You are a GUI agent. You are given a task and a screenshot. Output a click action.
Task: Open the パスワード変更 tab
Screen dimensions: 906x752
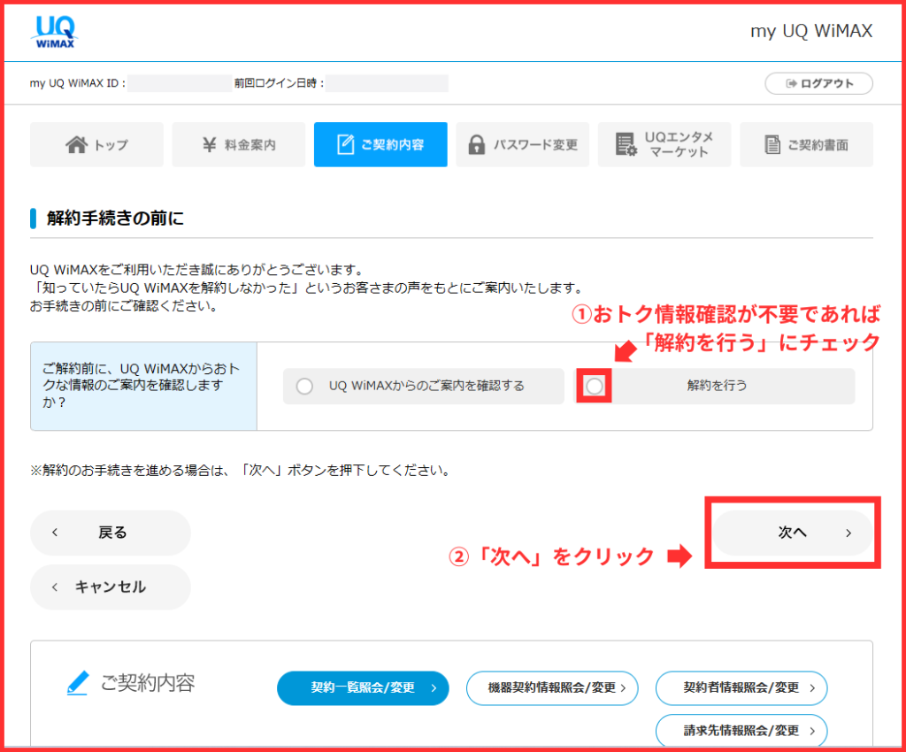pos(522,144)
